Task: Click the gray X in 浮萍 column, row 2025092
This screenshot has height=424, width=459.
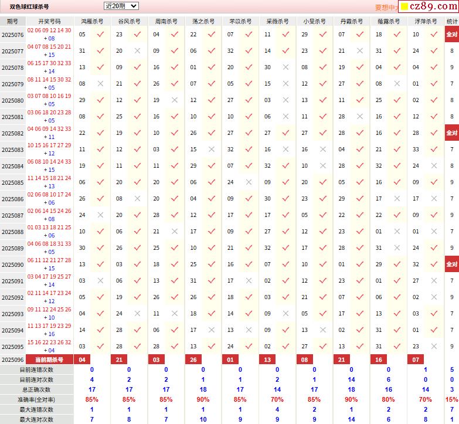Action: pyautogui.click(x=434, y=297)
